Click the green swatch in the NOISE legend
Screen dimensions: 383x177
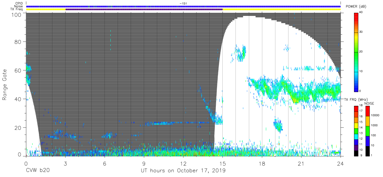coord(367,131)
